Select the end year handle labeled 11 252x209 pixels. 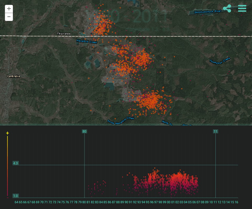(215, 132)
